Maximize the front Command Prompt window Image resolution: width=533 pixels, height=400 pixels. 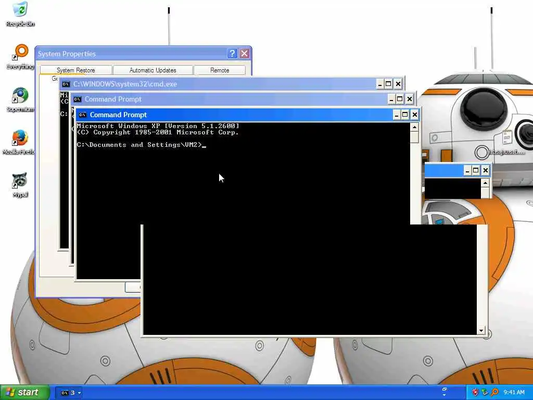[405, 115]
